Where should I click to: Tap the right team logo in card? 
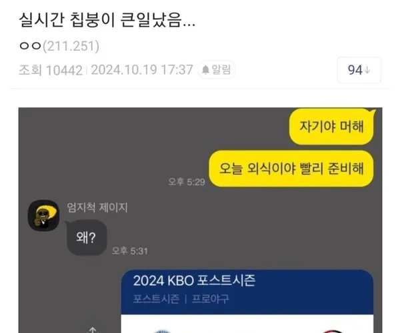click(x=332, y=332)
